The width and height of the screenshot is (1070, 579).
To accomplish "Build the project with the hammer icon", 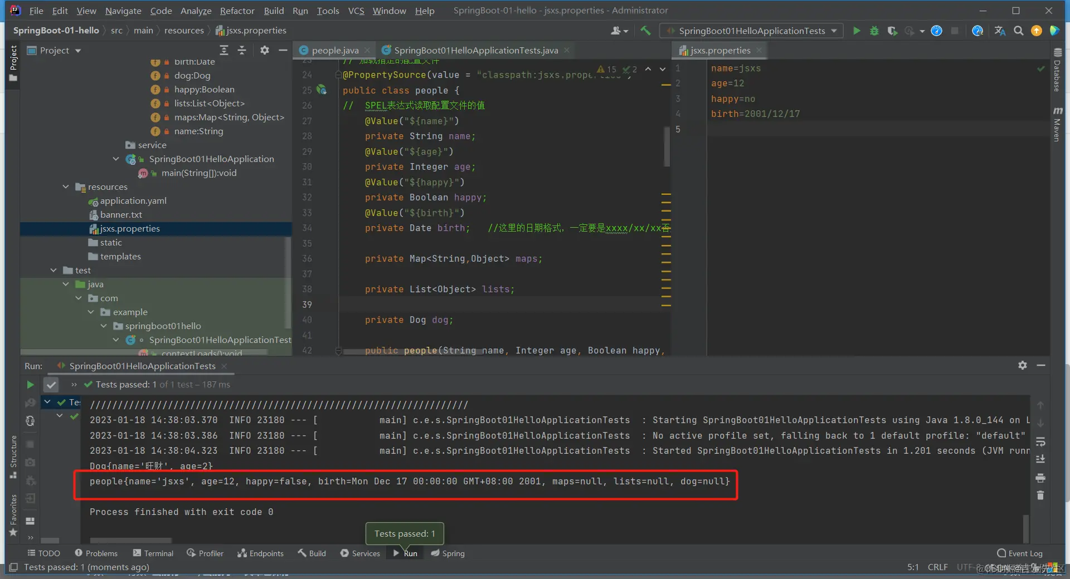I will pos(645,31).
